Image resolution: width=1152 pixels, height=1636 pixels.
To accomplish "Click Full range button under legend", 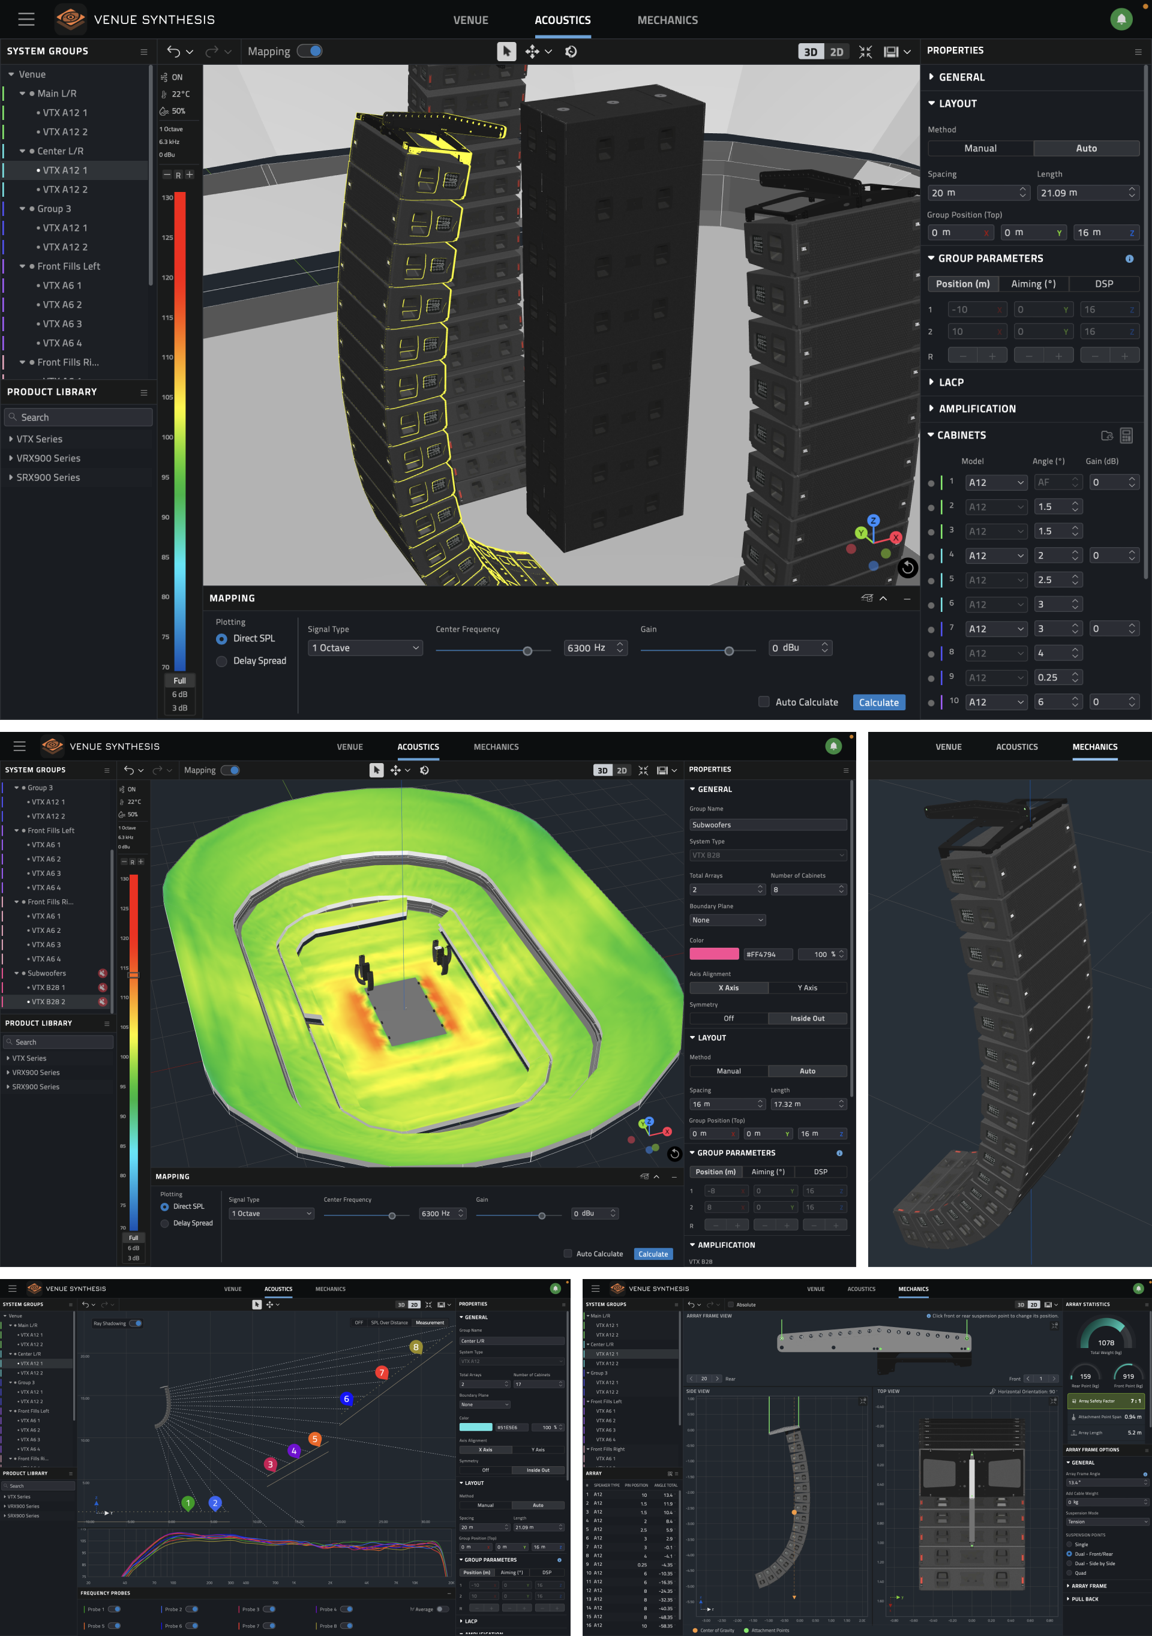I will tap(179, 680).
